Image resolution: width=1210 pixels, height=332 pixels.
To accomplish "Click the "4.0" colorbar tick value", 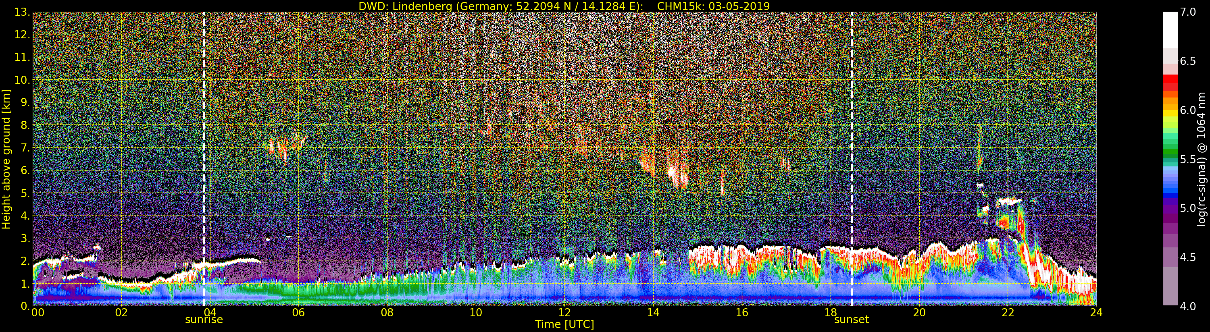I will [1188, 306].
